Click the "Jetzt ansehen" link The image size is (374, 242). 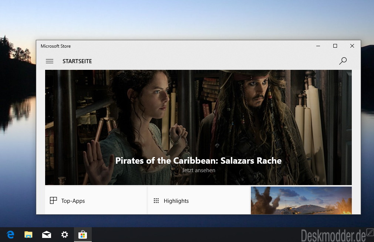click(x=198, y=170)
